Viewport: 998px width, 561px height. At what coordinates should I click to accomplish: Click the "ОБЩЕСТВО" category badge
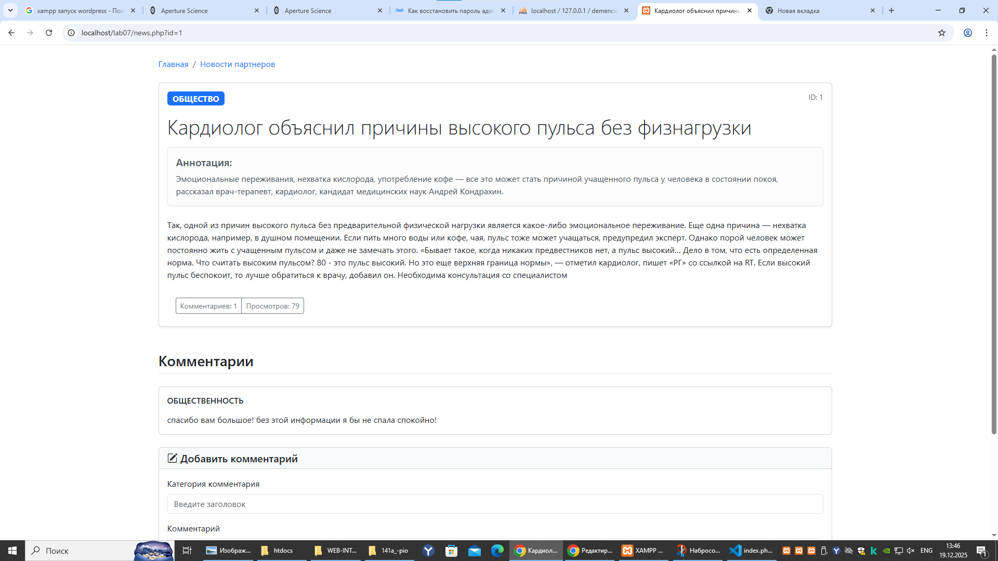tap(195, 99)
